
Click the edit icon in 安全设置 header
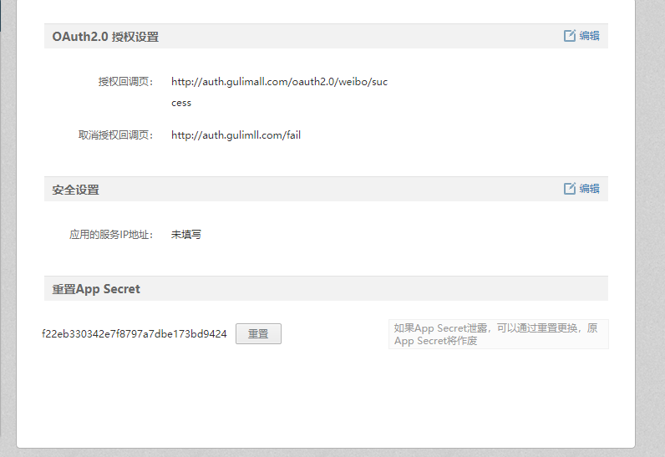[x=570, y=189]
